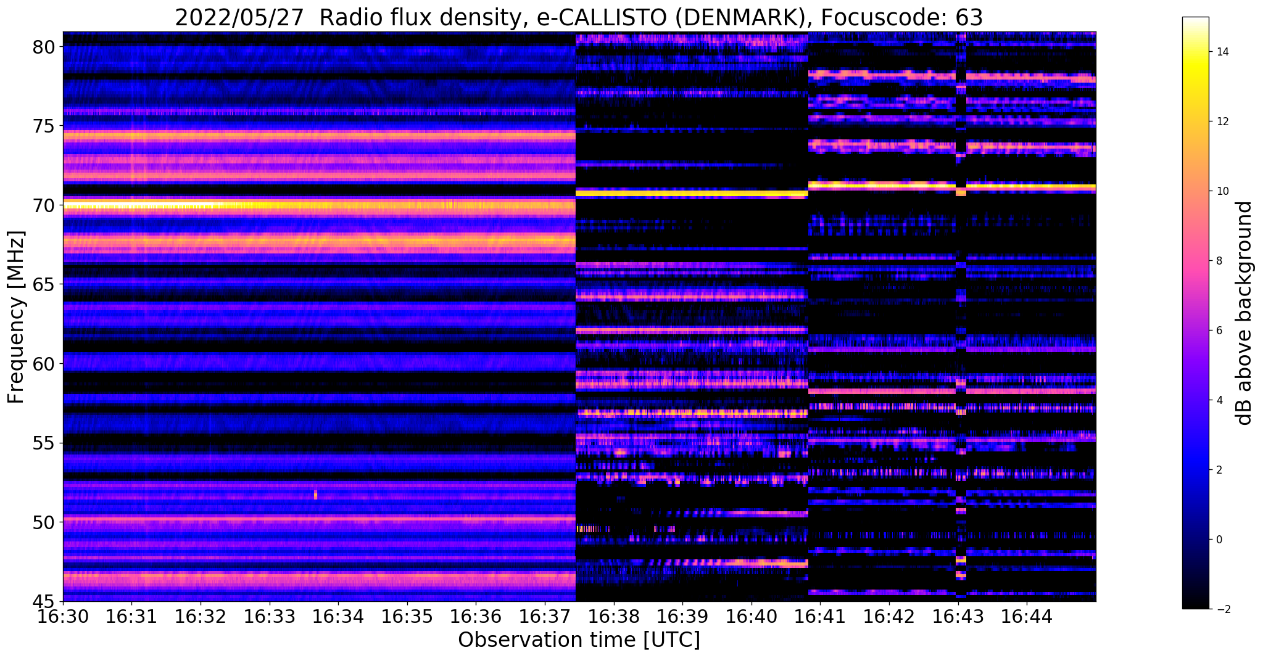Click the 45 MHz frequency tick label
Screen dimensions: 1263x658
44,601
